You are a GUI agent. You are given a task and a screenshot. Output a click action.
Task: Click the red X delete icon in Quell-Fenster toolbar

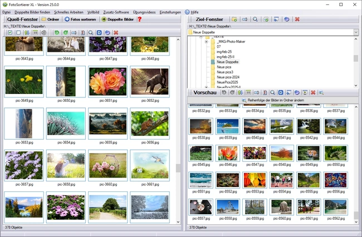pyautogui.click(x=116, y=32)
